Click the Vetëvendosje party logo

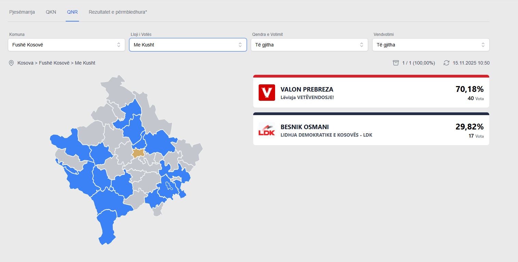click(x=267, y=93)
